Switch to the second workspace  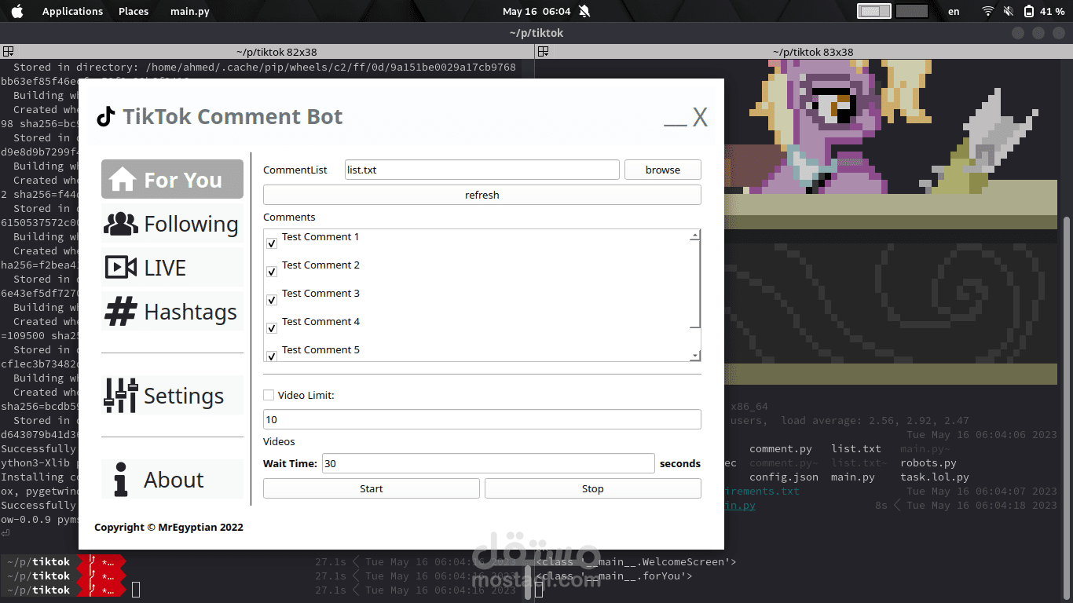click(x=912, y=11)
